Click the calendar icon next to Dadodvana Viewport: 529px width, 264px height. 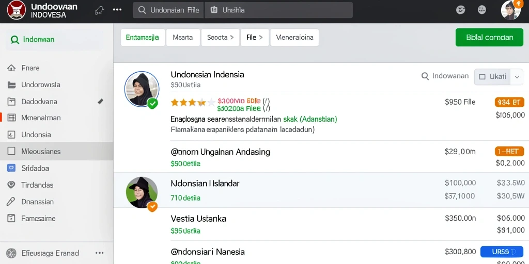tap(11, 102)
